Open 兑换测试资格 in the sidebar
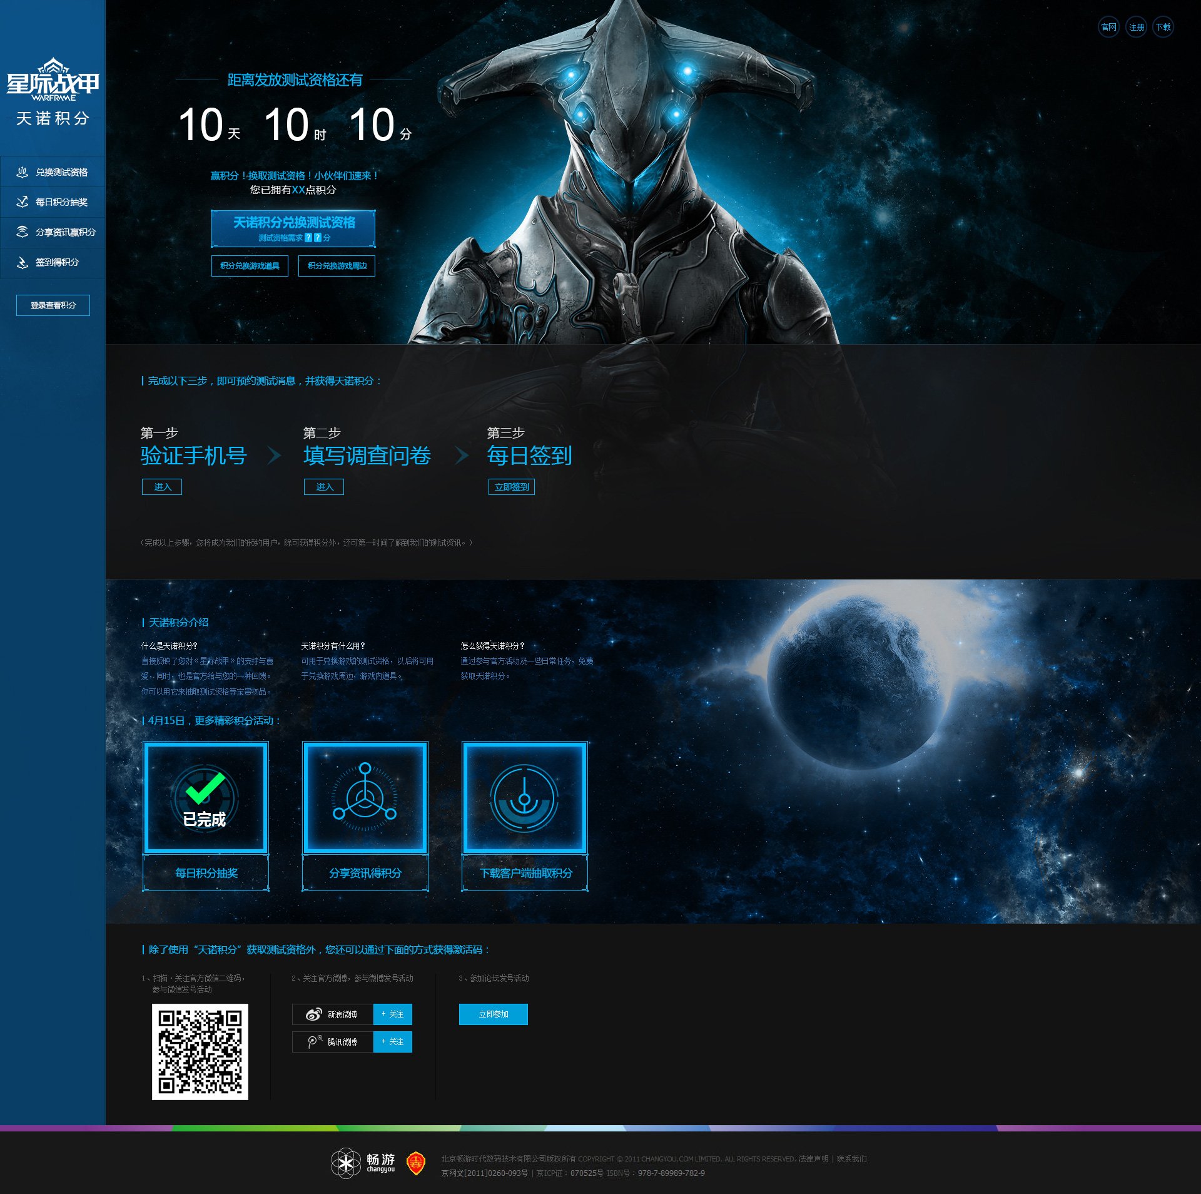The image size is (1201, 1194). point(53,172)
